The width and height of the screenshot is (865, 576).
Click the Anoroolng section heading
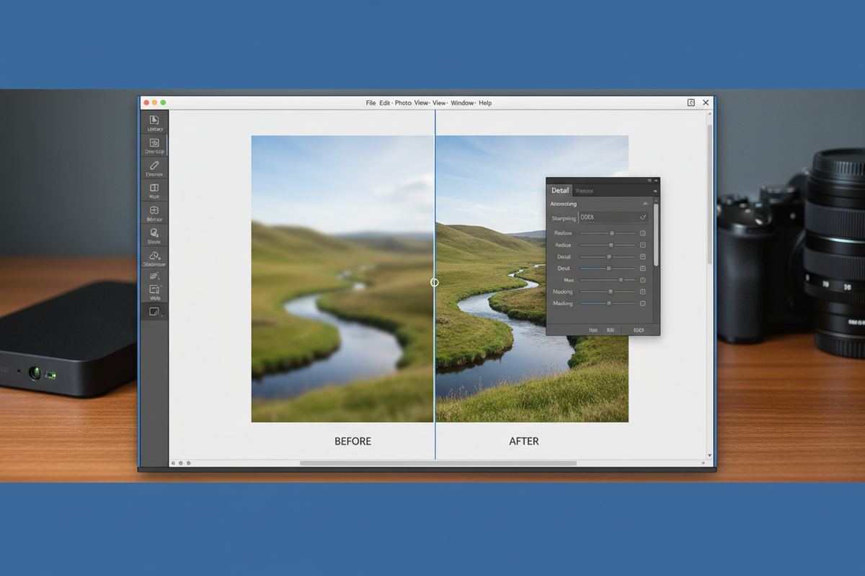pos(564,204)
